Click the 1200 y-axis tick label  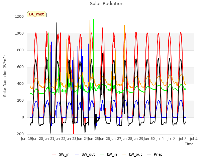point(19,16)
